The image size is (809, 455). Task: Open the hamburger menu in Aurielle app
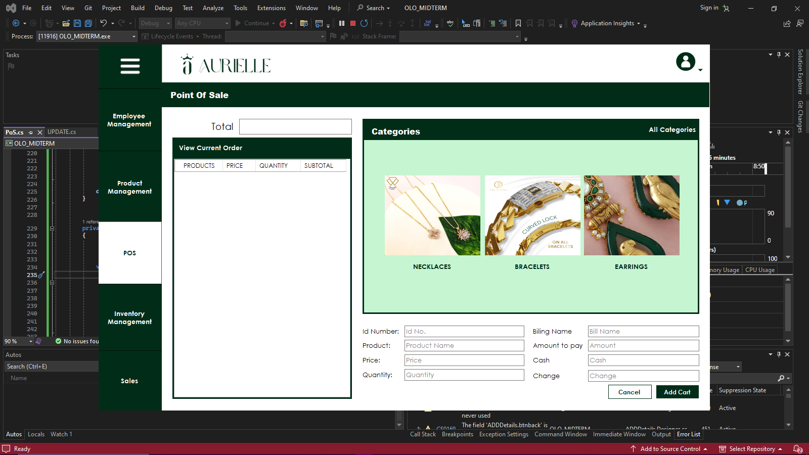click(x=130, y=66)
